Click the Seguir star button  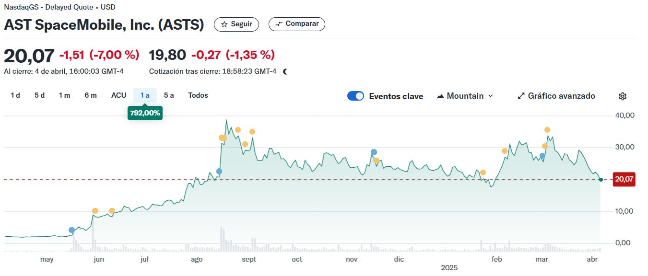(236, 24)
